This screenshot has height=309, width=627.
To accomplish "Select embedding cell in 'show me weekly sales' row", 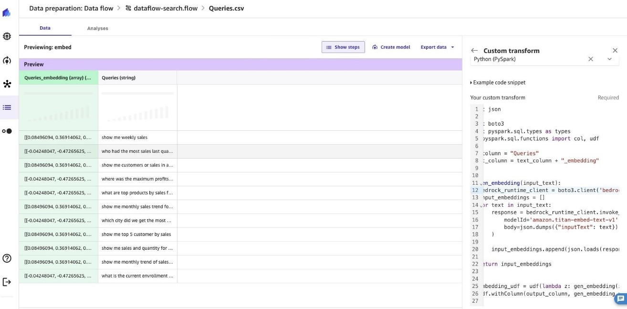I will point(59,138).
